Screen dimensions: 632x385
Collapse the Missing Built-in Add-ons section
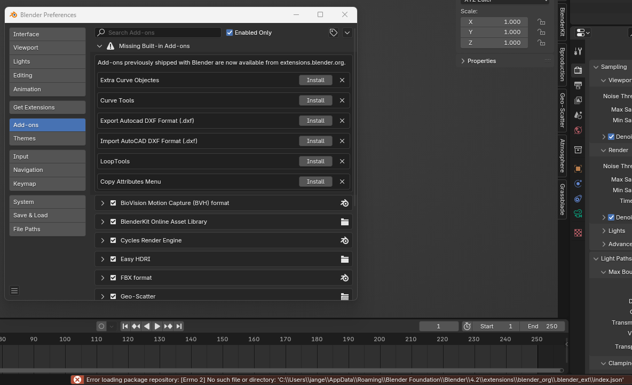click(x=100, y=46)
